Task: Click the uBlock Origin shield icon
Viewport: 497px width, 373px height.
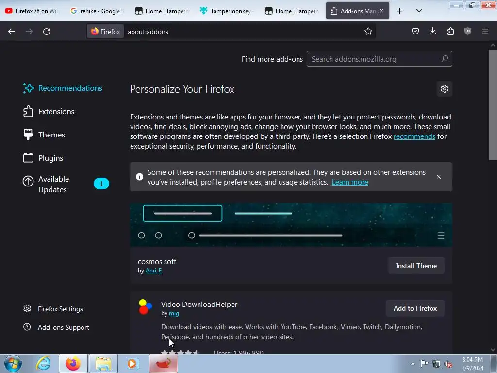Action: 468,32
